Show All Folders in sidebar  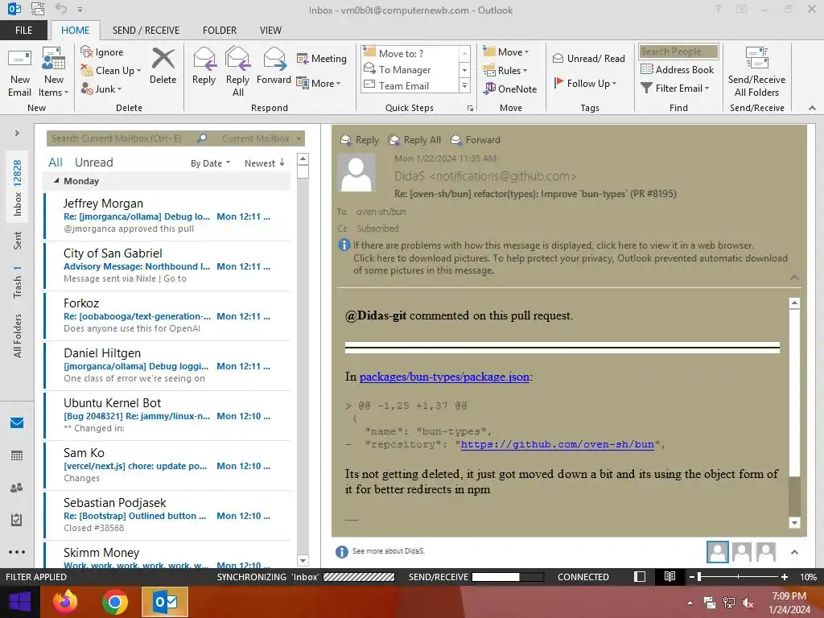coord(18,336)
